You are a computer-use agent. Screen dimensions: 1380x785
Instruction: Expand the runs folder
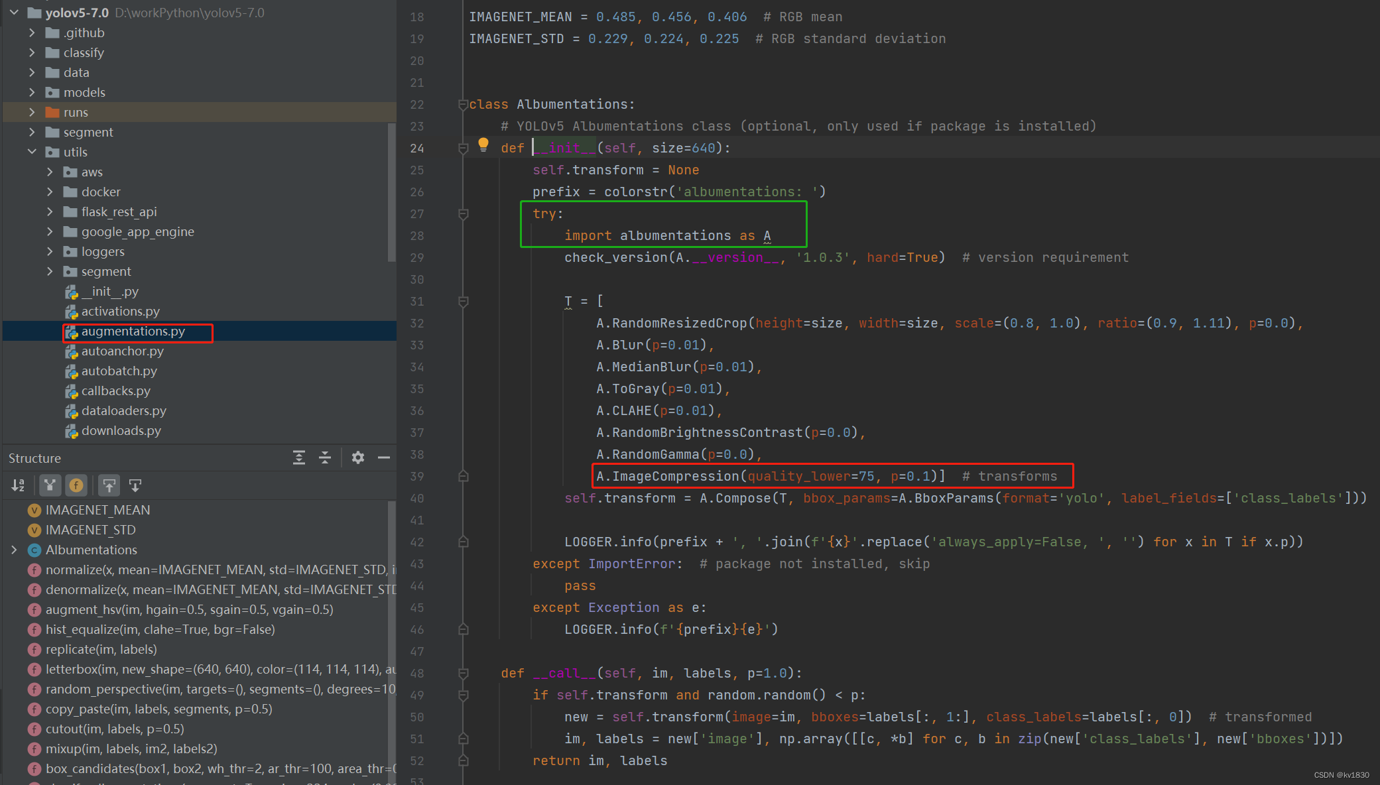click(32, 112)
